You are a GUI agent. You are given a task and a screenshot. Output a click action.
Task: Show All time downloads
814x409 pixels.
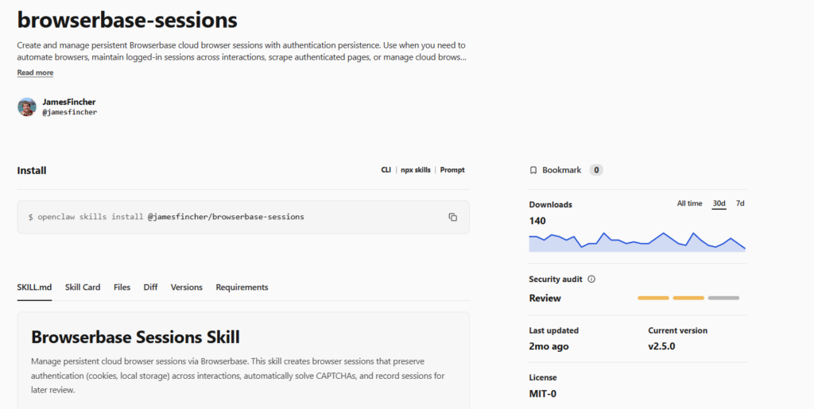click(689, 204)
